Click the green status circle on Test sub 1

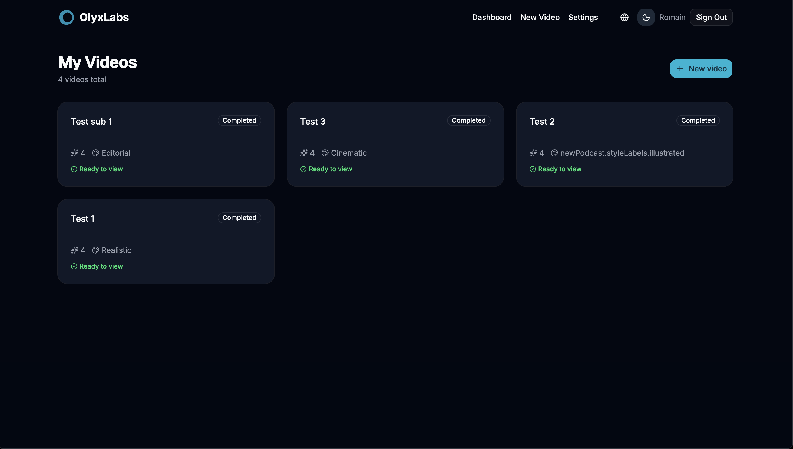[x=74, y=169]
